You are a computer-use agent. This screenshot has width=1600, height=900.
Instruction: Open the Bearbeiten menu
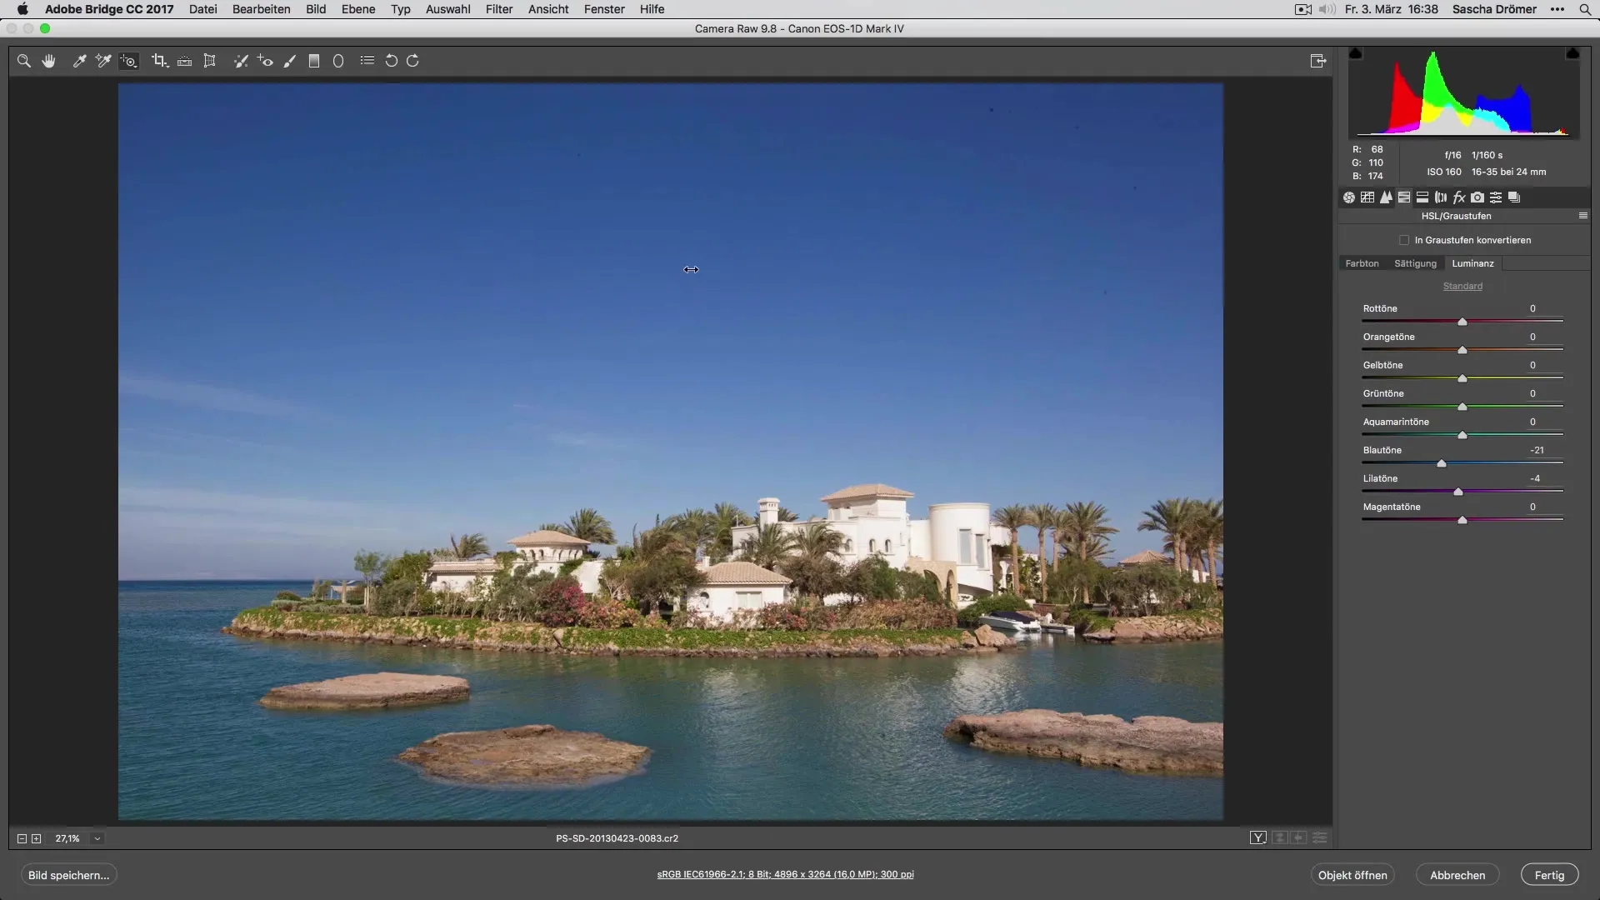[x=262, y=9]
